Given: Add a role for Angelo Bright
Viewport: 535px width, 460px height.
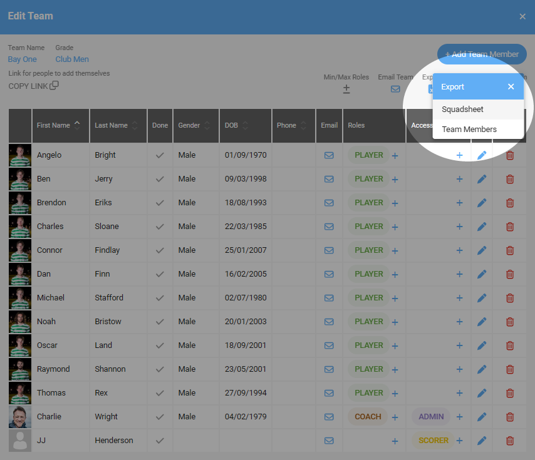Looking at the screenshot, I should tap(395, 156).
